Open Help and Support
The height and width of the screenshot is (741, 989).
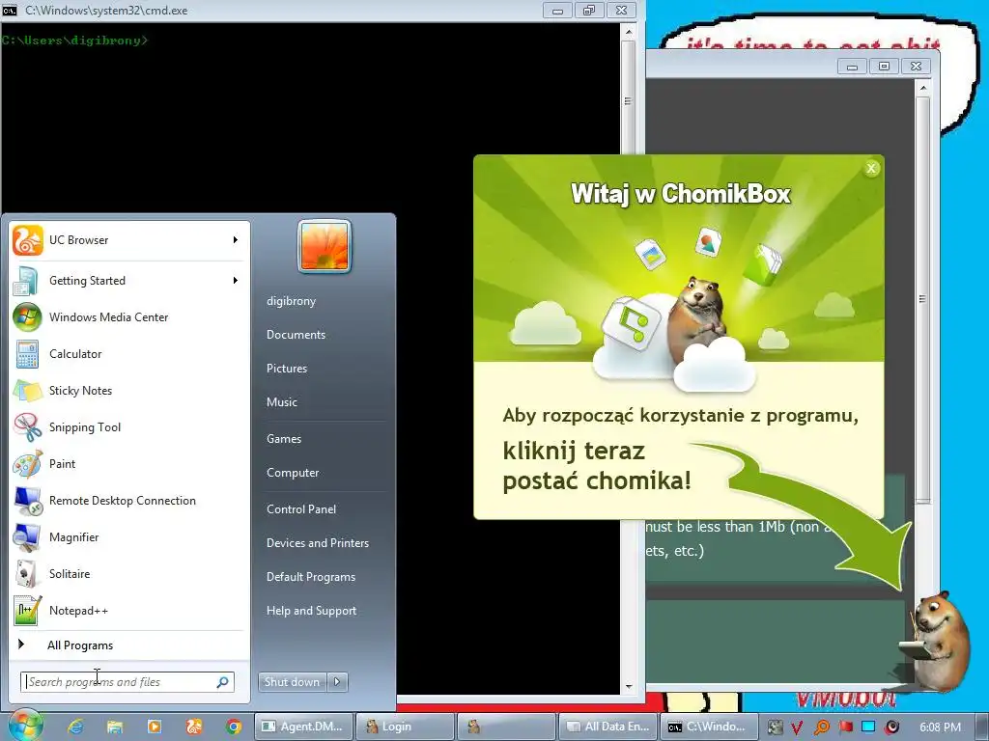tap(312, 611)
